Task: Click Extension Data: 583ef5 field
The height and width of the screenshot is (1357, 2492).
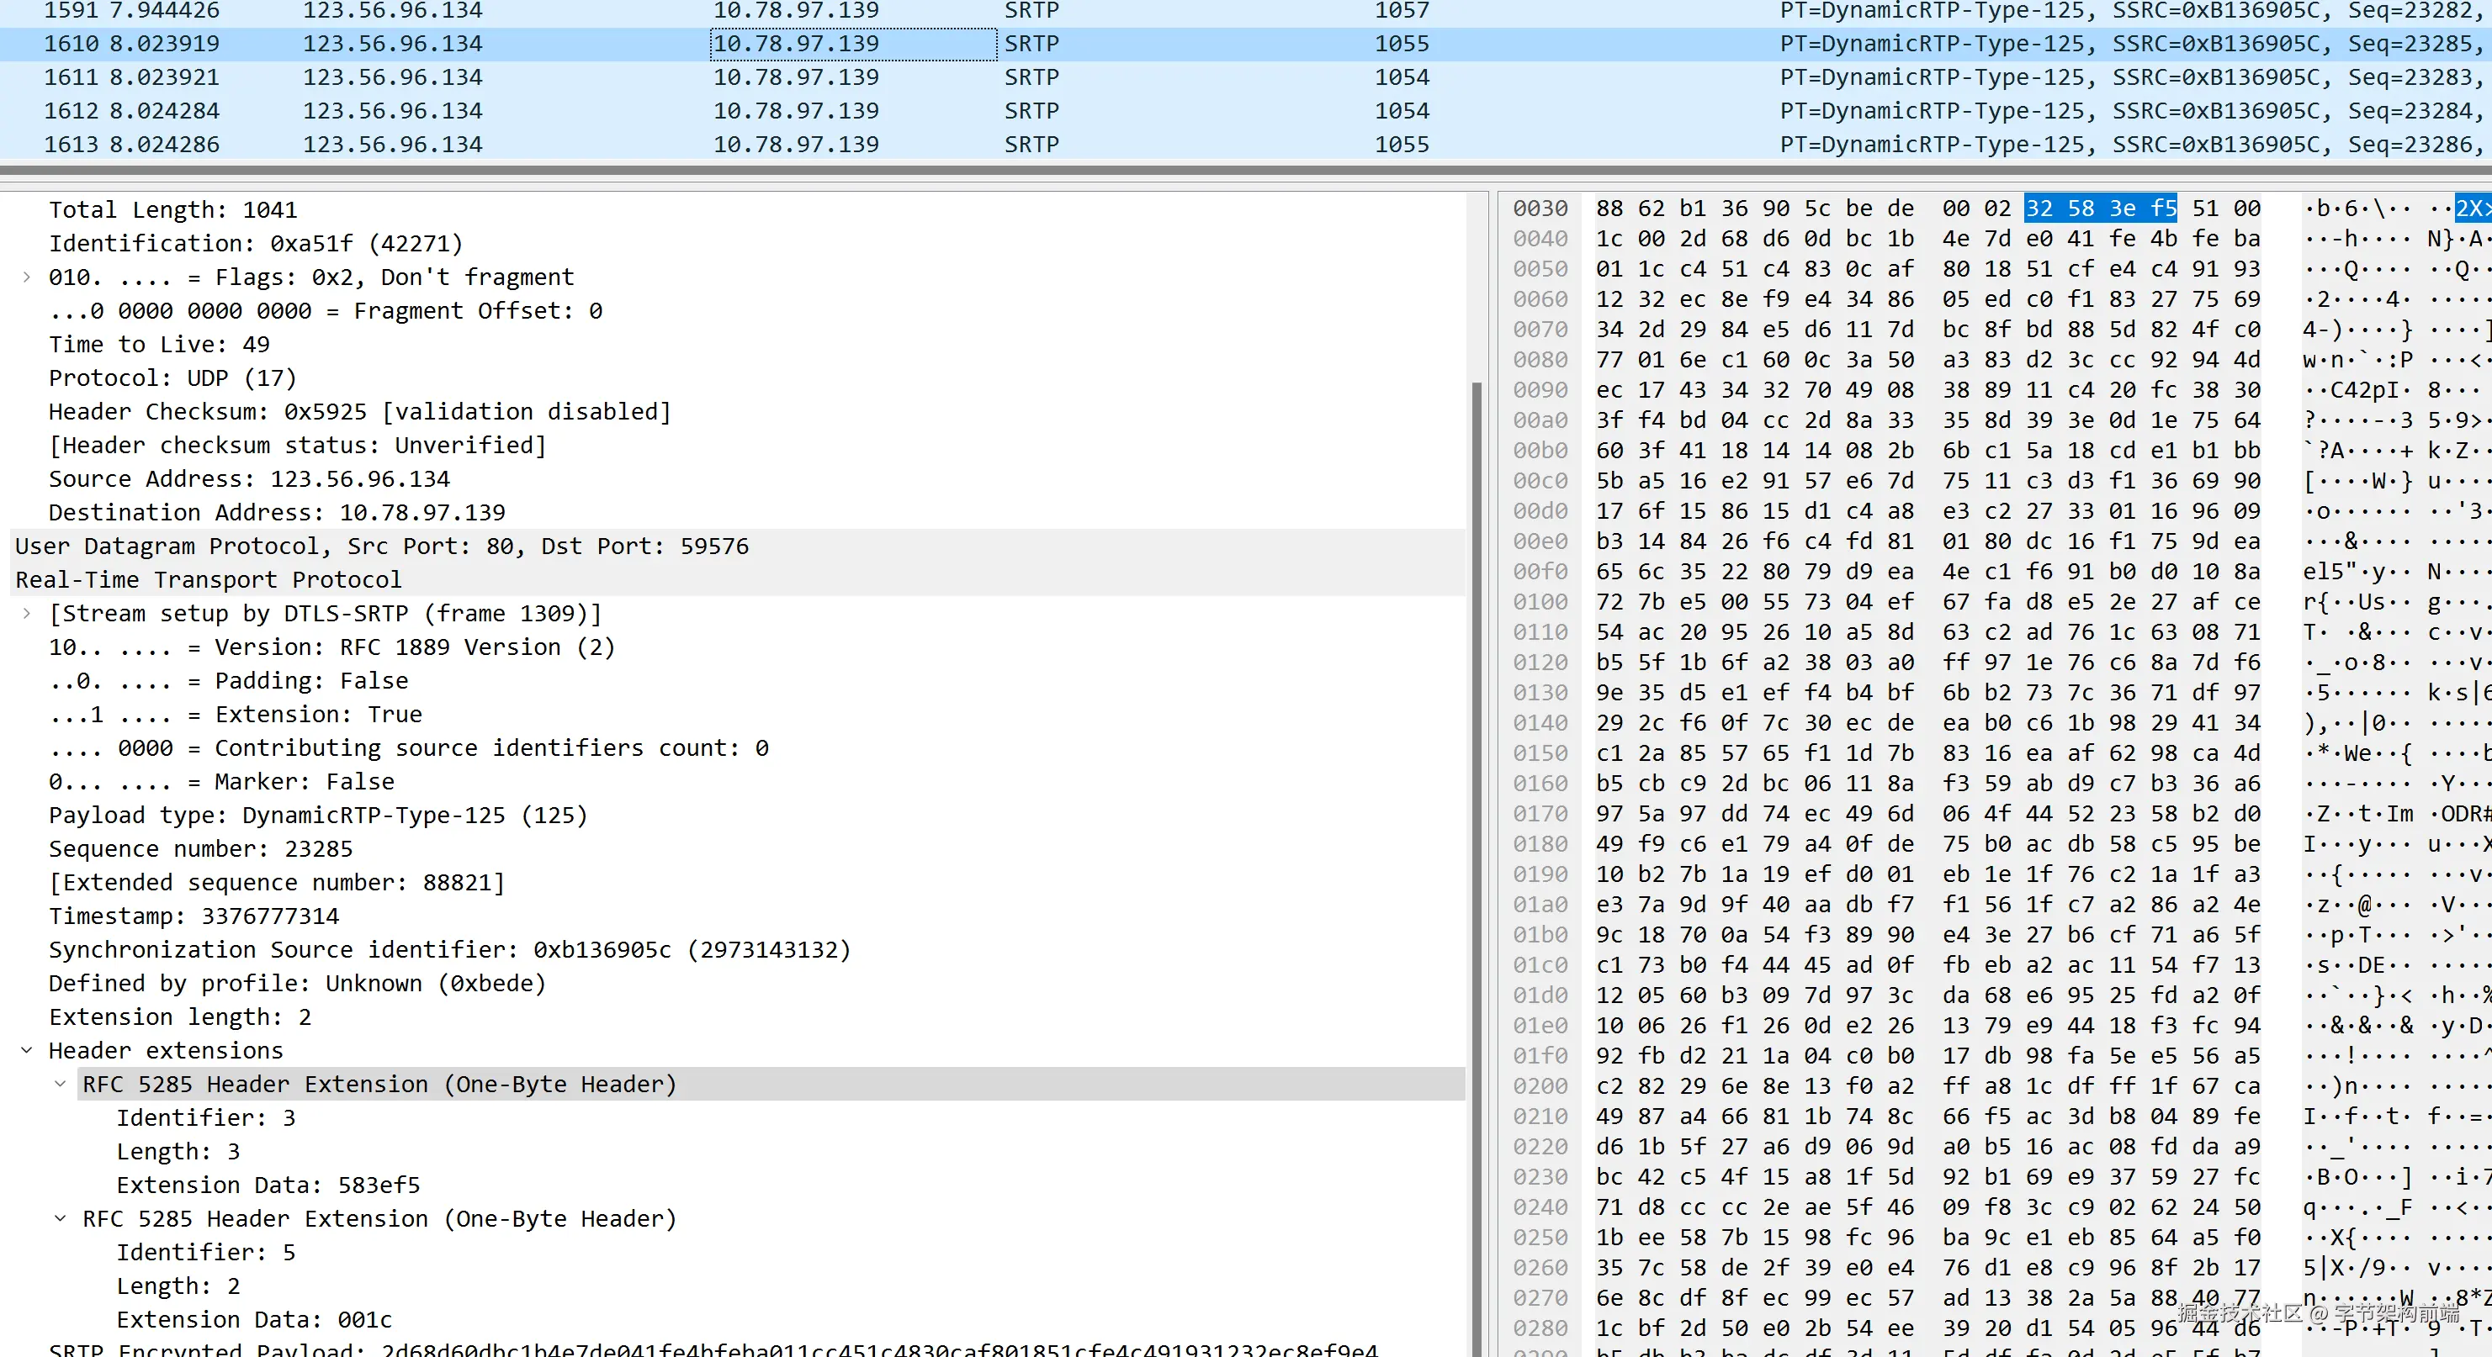Action: click(268, 1185)
